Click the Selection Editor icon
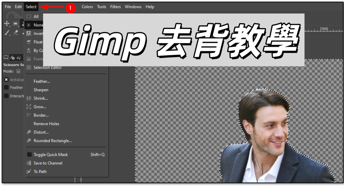Screen dimensions: 344x193 pos(29,67)
